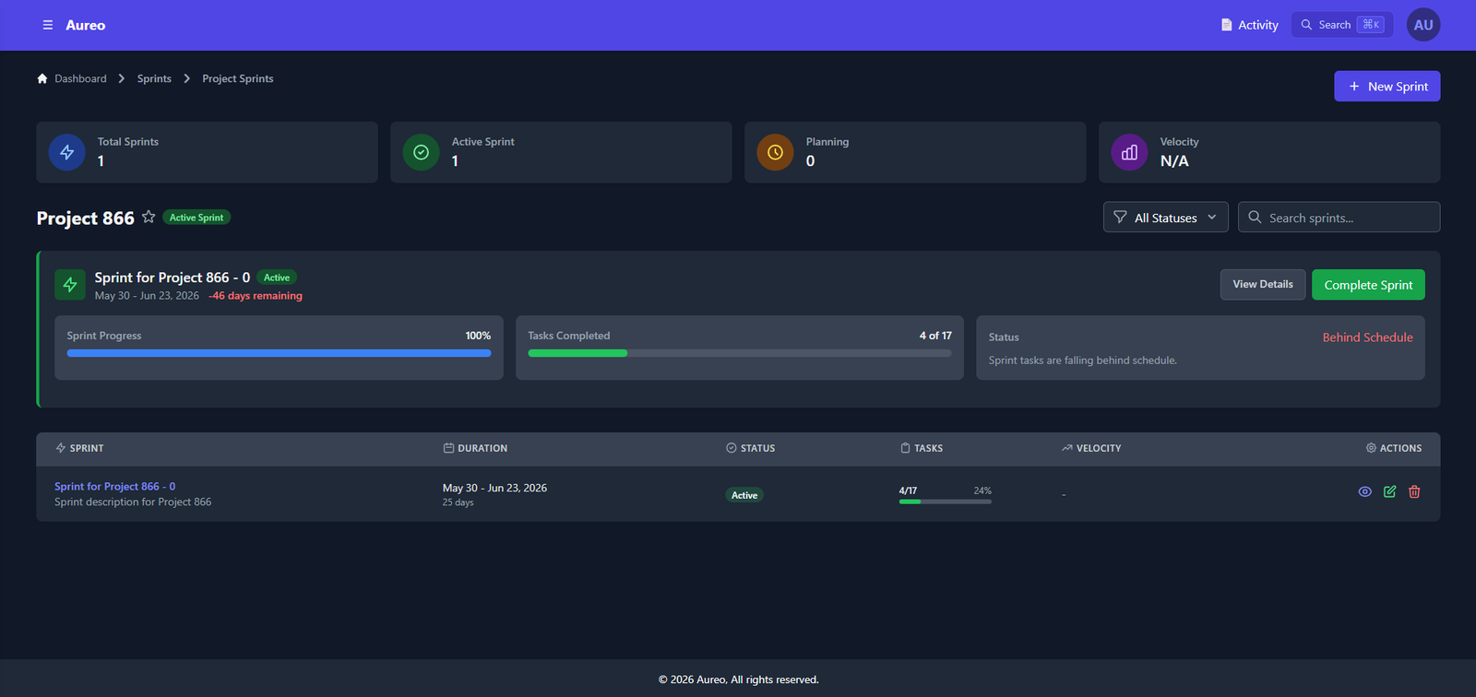Create a New Sprint

tap(1387, 86)
